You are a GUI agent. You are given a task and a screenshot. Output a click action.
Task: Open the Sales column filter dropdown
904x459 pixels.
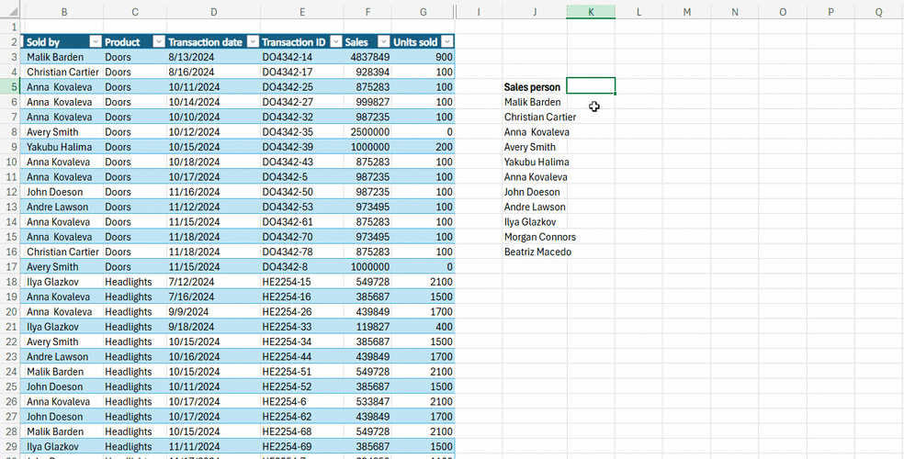(382, 42)
